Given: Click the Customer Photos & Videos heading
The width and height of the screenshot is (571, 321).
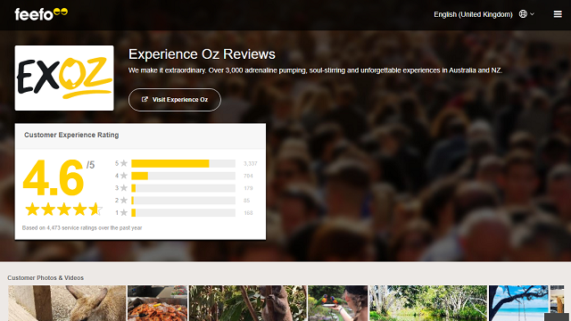Looking at the screenshot, I should tap(46, 277).
